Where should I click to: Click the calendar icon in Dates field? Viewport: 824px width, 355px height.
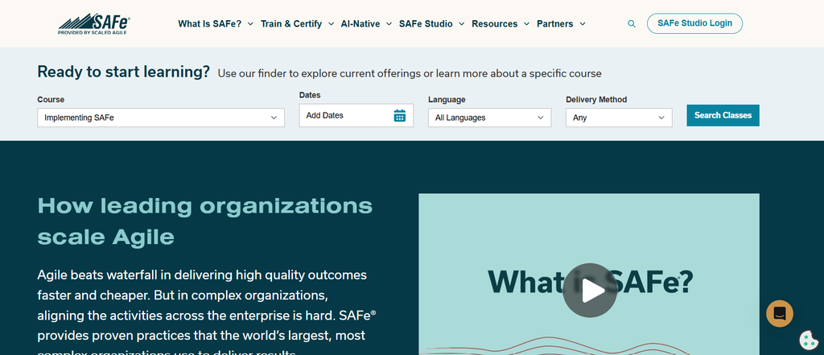tap(399, 115)
